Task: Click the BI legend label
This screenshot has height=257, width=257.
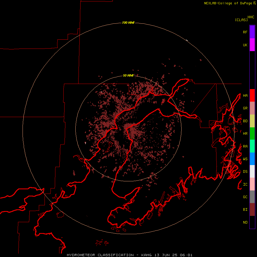Action: [x=245, y=210]
